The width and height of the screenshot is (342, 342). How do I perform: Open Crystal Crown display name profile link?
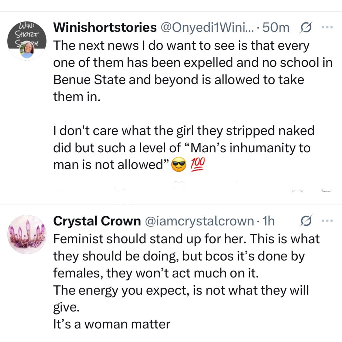(x=97, y=221)
